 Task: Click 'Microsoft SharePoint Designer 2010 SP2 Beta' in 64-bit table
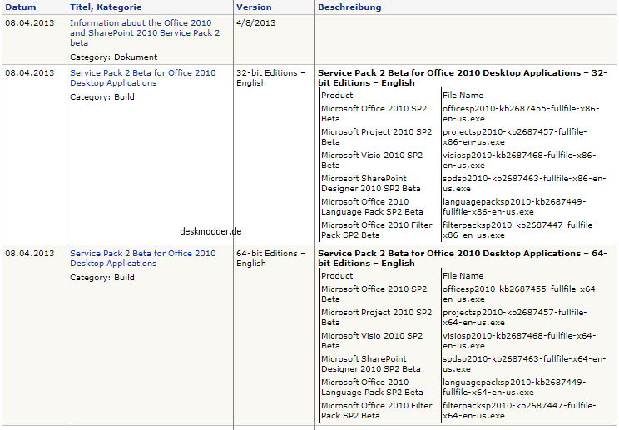pos(371,363)
